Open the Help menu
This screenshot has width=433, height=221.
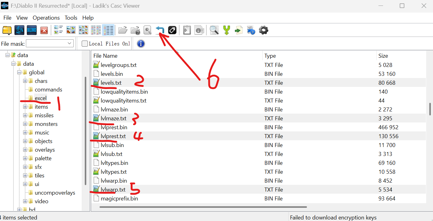coord(88,18)
